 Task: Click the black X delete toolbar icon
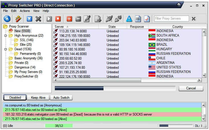coord(38,19)
